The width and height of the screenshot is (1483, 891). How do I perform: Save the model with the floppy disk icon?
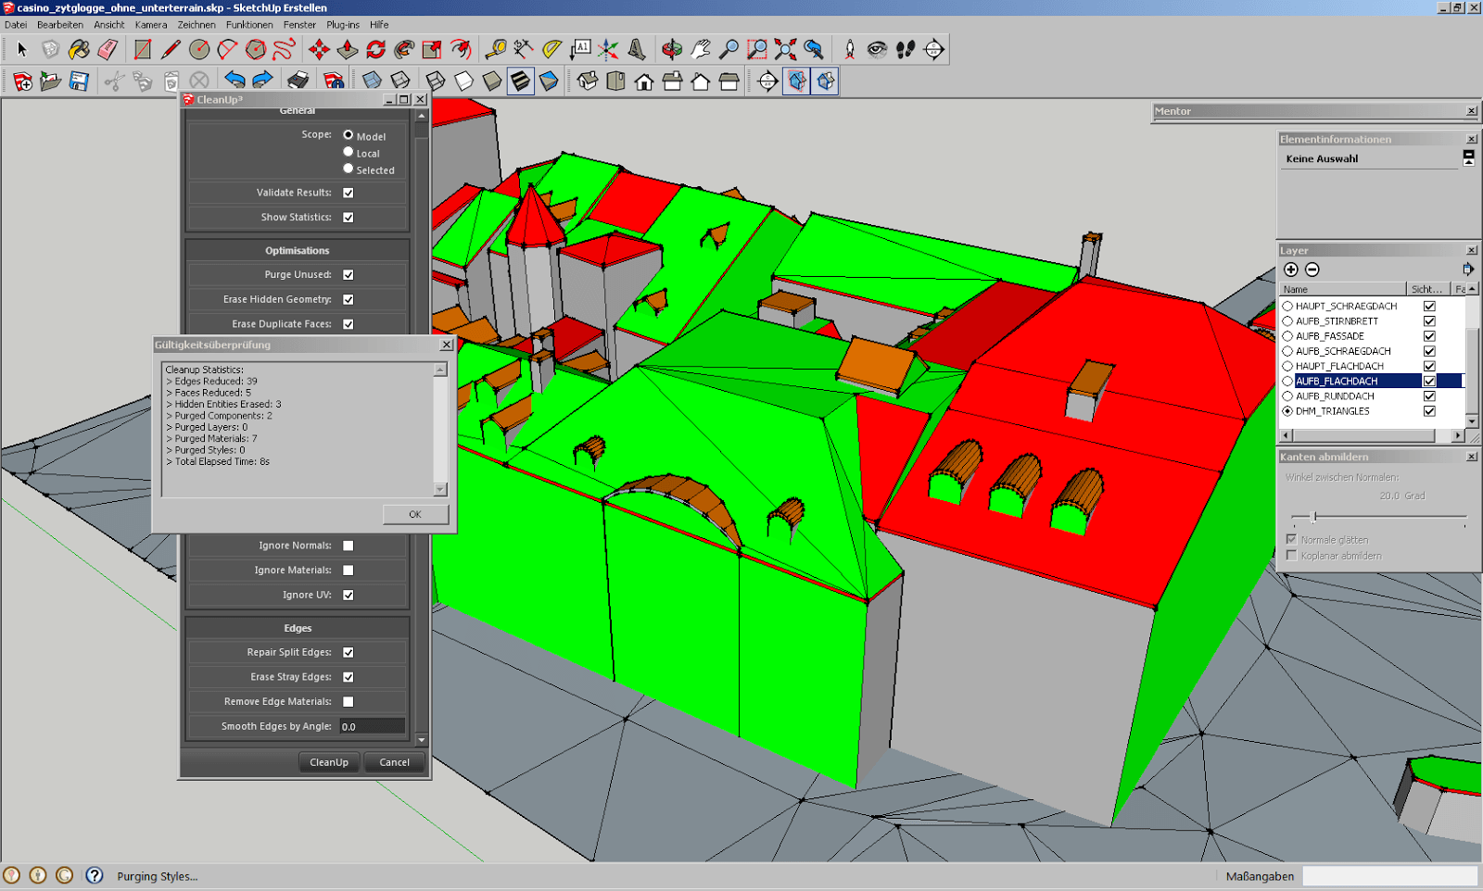click(79, 82)
